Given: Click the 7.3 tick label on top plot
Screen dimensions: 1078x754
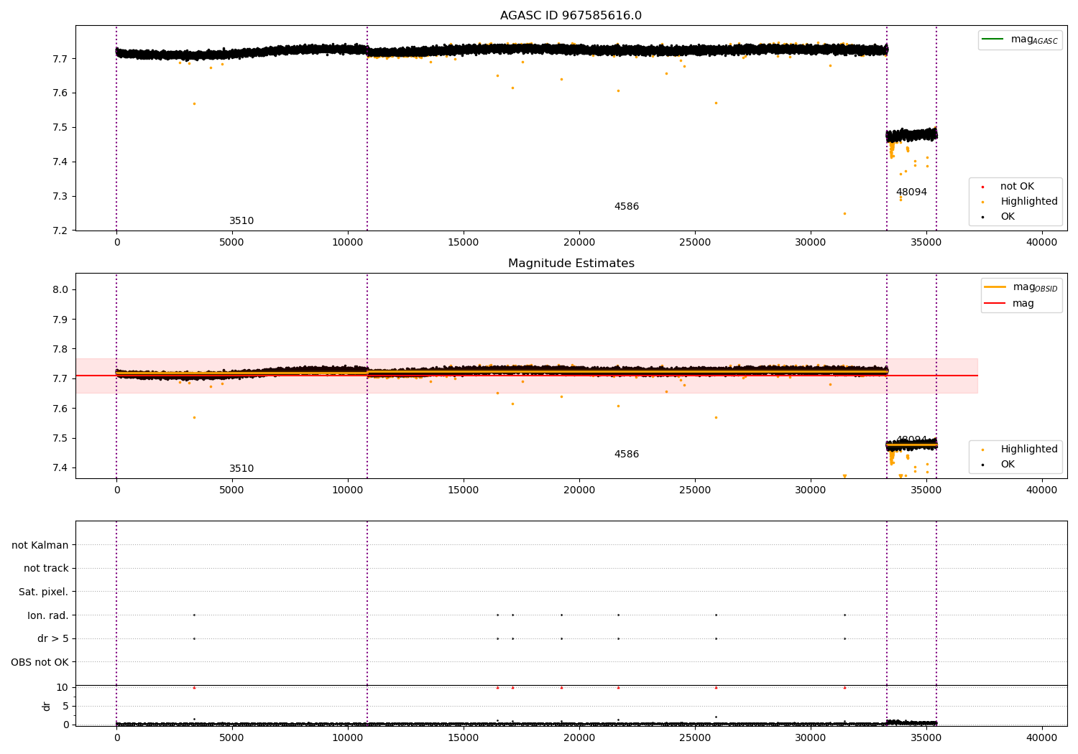Looking at the screenshot, I should 61,196.
